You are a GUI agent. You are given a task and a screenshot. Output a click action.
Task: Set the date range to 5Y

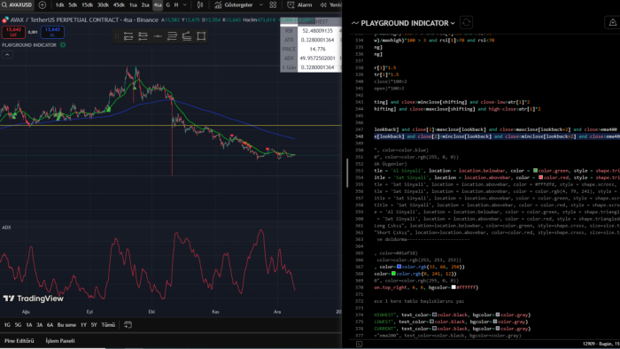click(x=94, y=325)
